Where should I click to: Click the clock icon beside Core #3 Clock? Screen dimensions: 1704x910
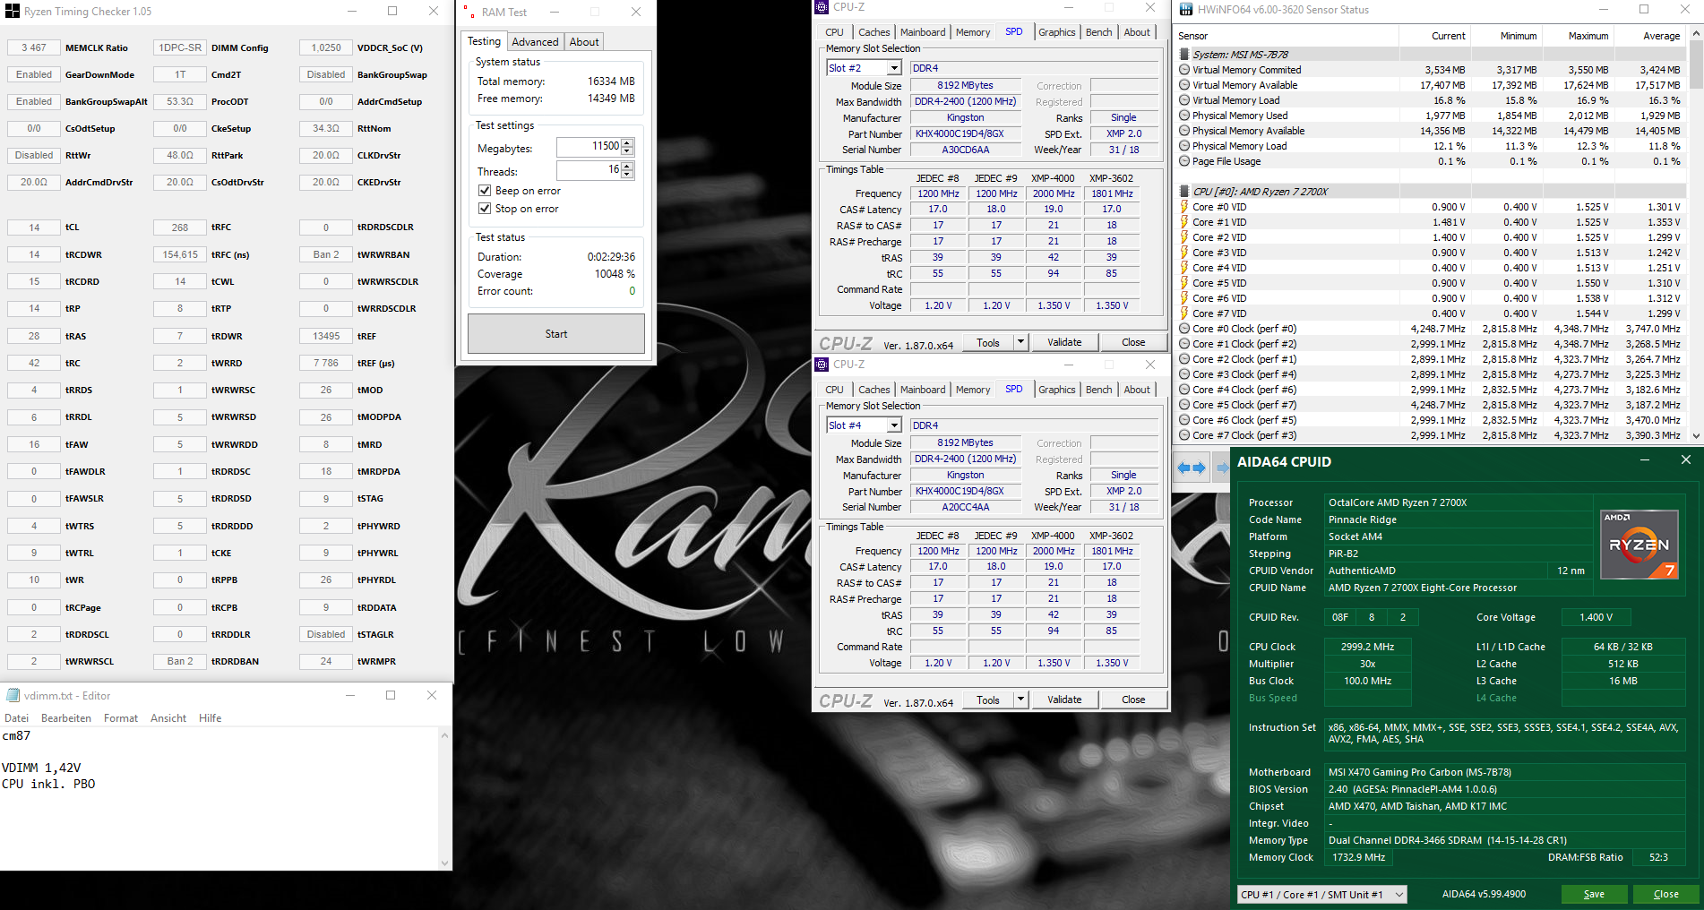pyautogui.click(x=1184, y=374)
